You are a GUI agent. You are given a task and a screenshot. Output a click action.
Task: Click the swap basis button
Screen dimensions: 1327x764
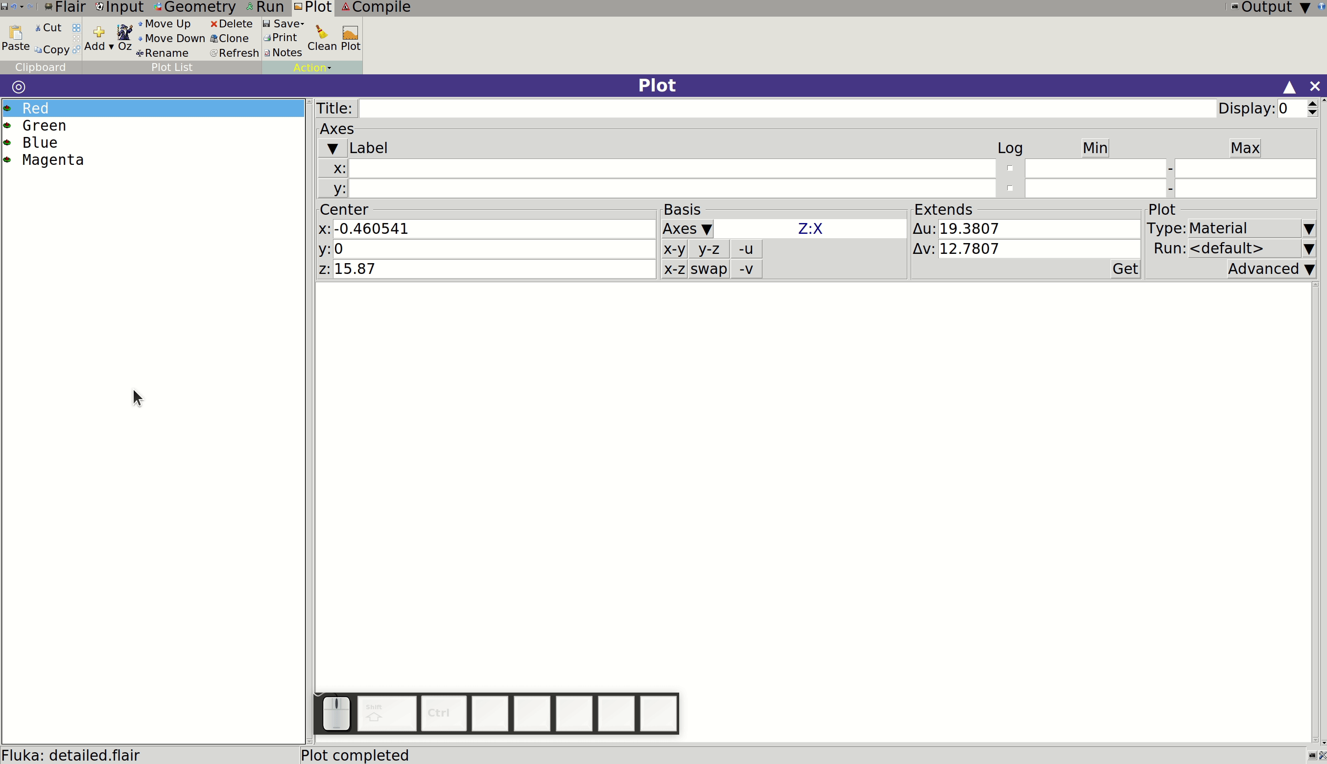[709, 269]
